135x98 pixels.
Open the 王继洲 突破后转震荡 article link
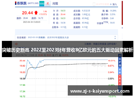point(100,44)
